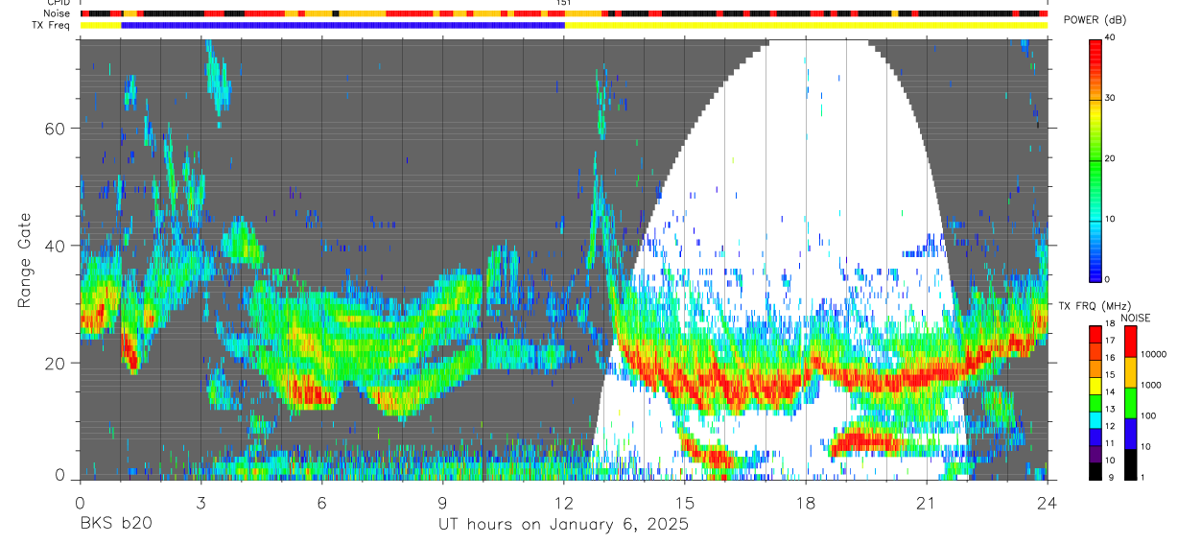Screen dimensions: 1178x544
Task: Click the 40 tick label on Range Gate axis
Action: click(55, 246)
